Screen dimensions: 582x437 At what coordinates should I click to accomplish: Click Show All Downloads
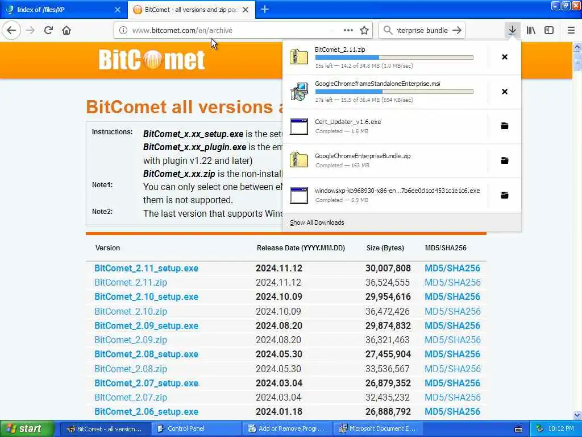(317, 222)
